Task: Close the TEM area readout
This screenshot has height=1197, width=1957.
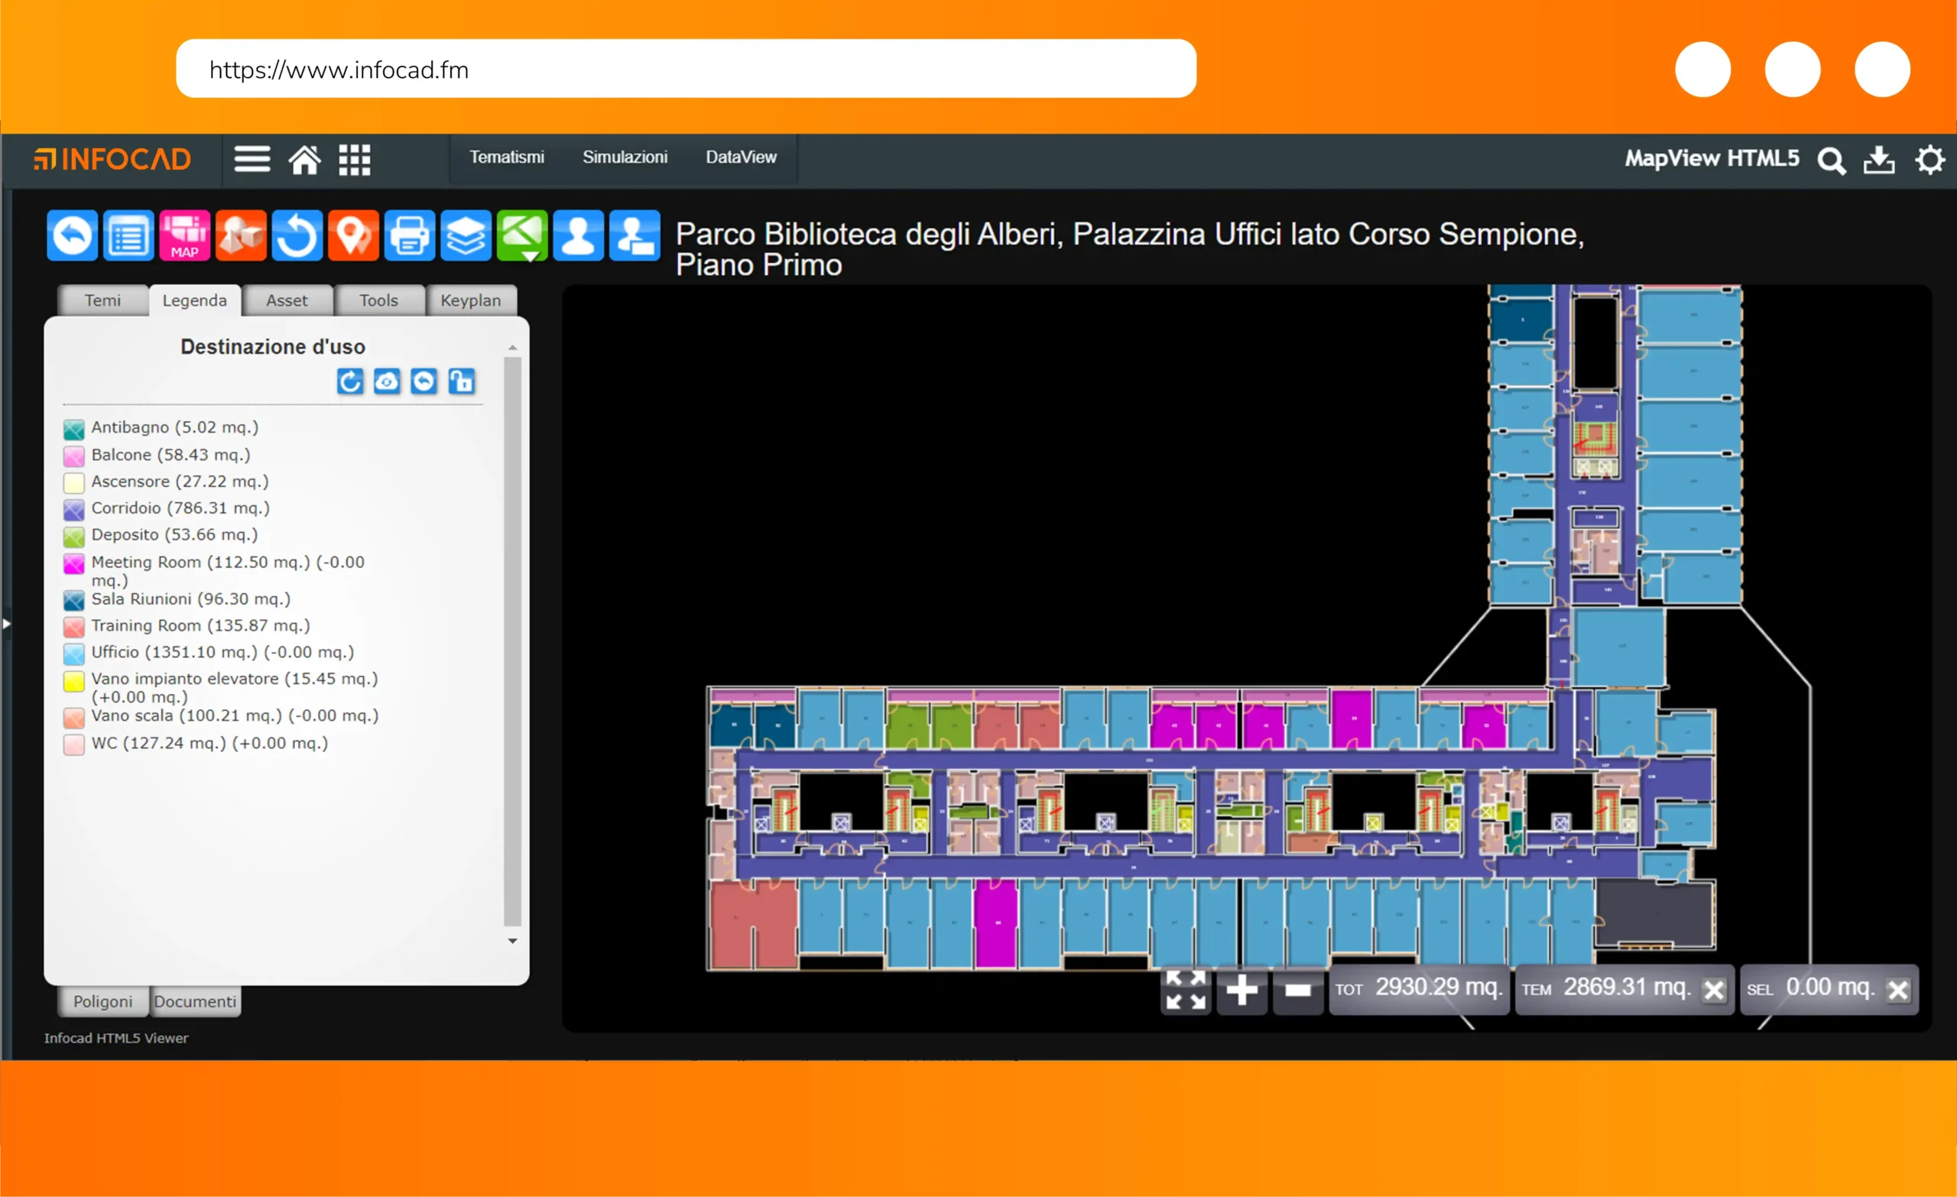Action: click(1715, 991)
